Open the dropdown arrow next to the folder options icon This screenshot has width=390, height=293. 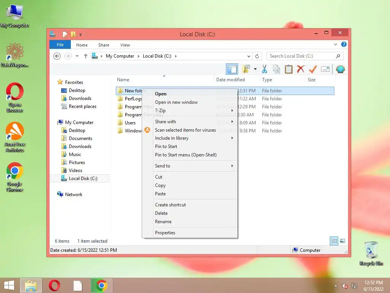click(x=255, y=69)
